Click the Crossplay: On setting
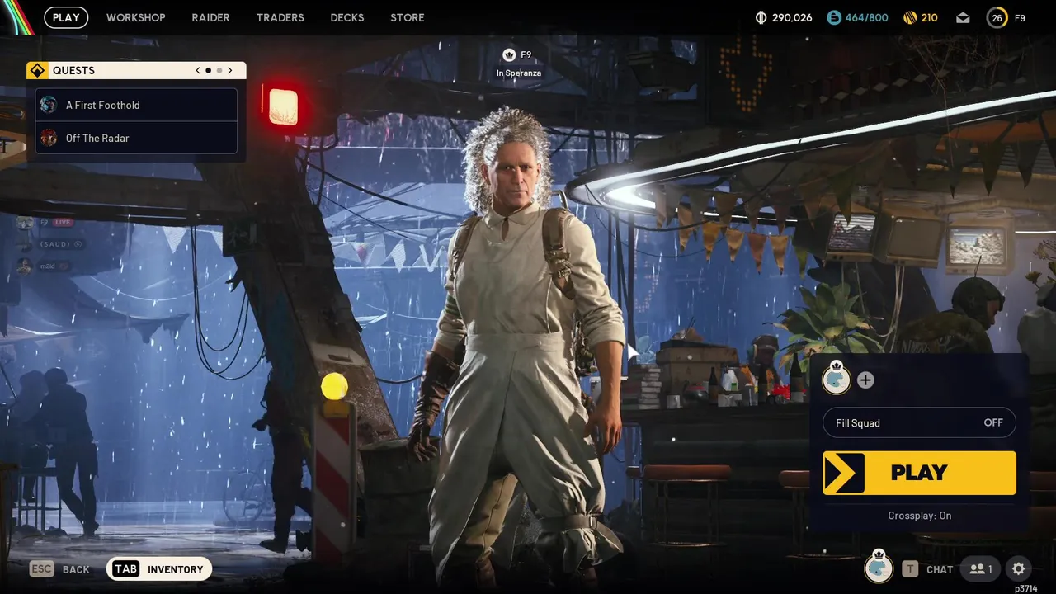 tap(919, 516)
